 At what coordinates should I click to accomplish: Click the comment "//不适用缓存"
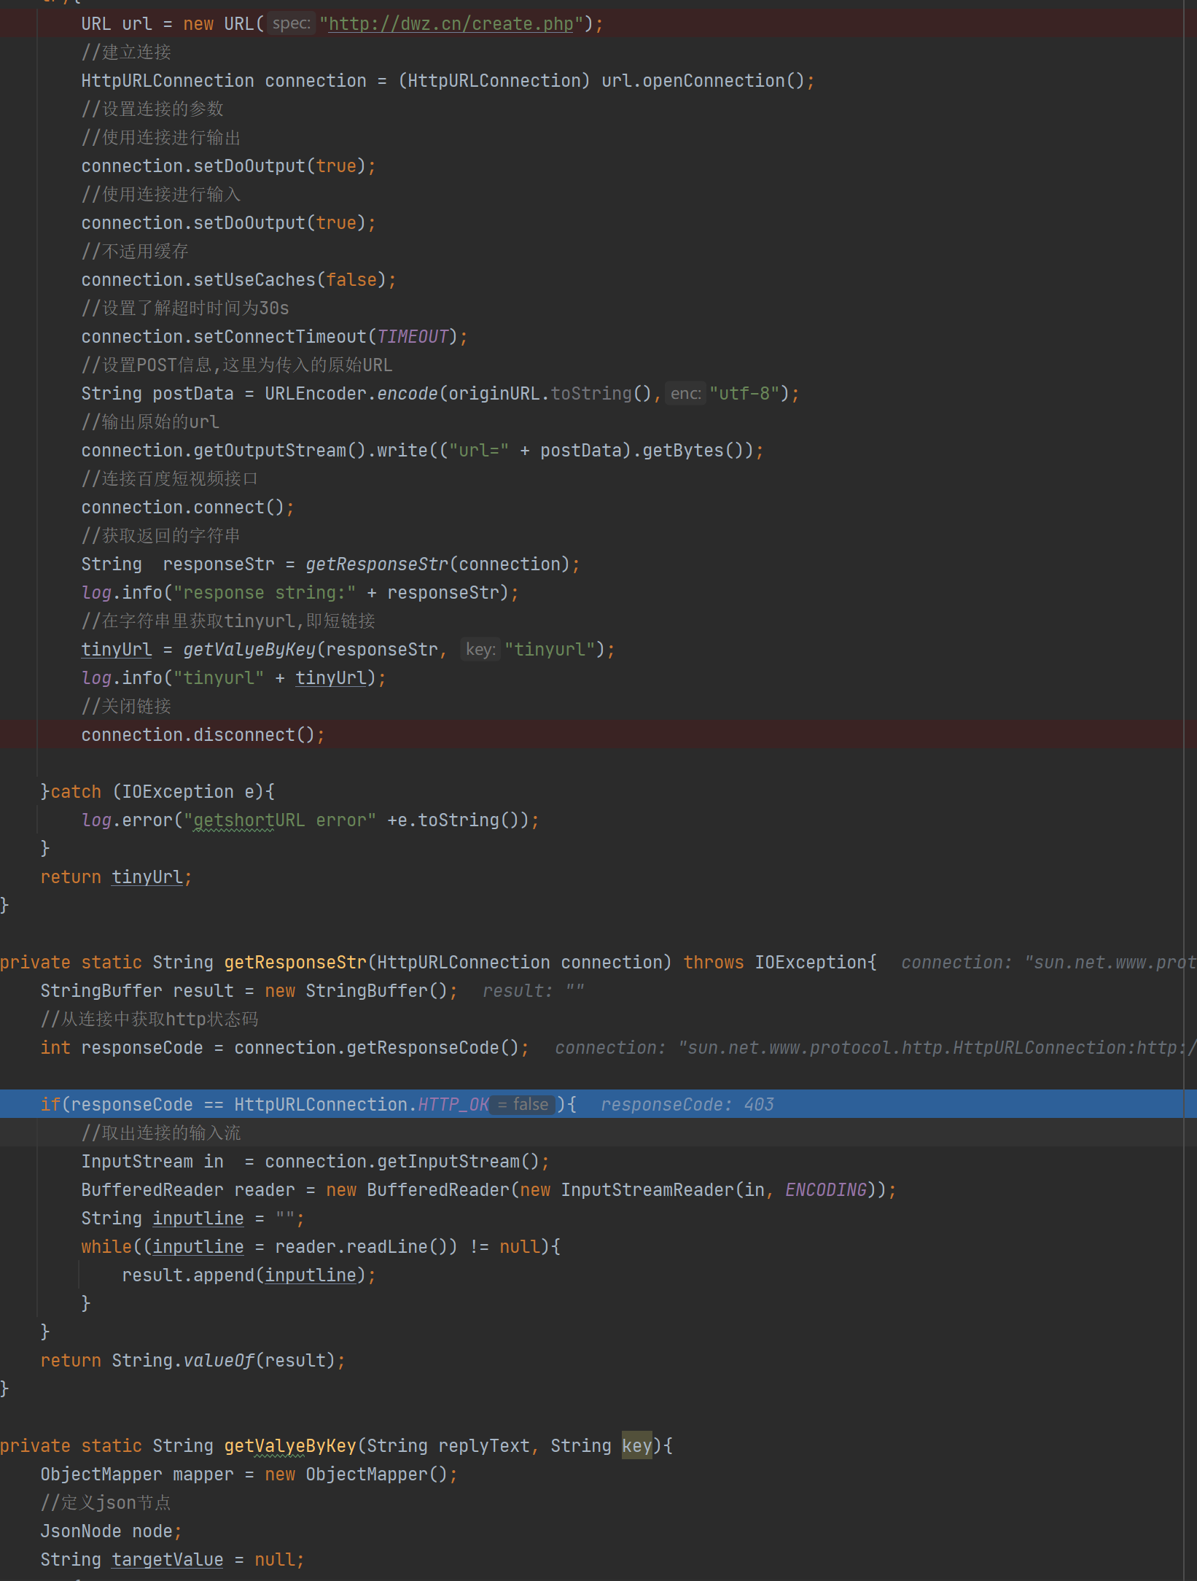click(135, 252)
